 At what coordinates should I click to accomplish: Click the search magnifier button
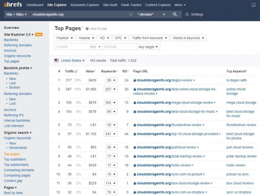(x=175, y=14)
